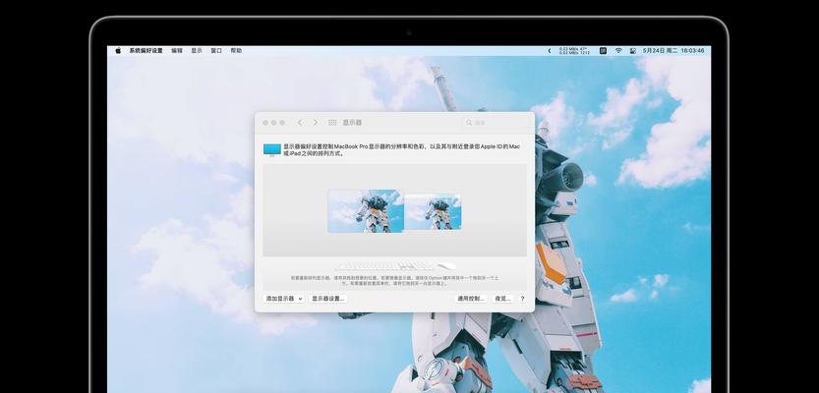Click the search field in preferences window

[497, 122]
